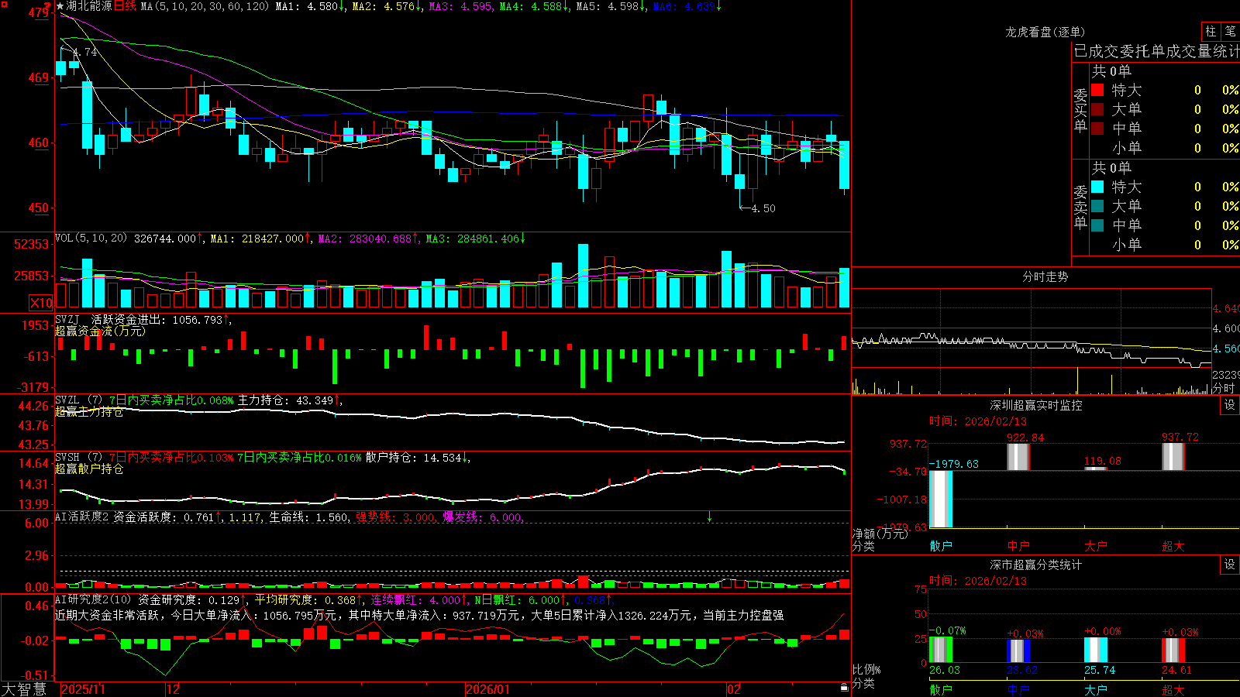This screenshot has height=697, width=1240.
Task: Click the 超赢资金流(万元) label
Action: 100,331
